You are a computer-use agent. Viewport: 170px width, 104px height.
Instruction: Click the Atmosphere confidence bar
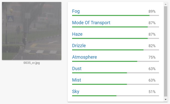tap(115, 61)
